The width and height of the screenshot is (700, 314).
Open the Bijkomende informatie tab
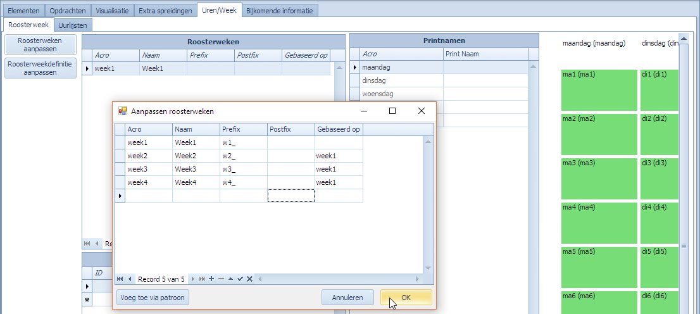(x=280, y=10)
